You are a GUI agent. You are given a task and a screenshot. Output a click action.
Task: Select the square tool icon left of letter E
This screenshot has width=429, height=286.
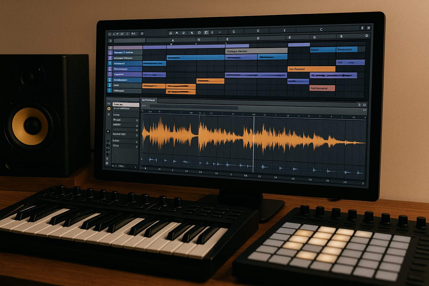(206, 33)
